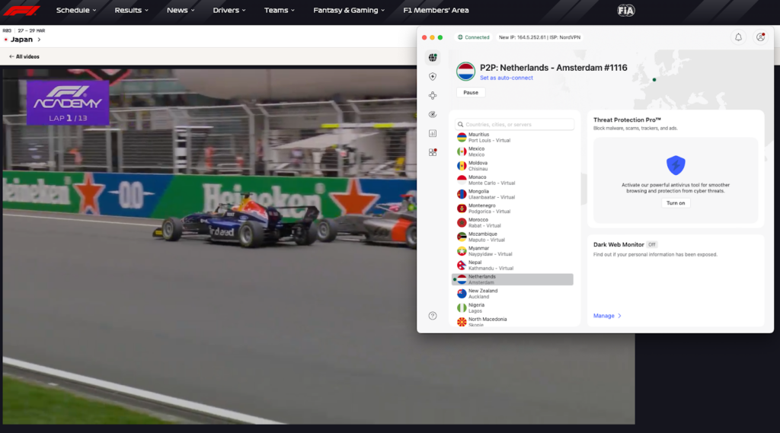The height and width of the screenshot is (433, 780).
Task: Expand the Fantasy & Gaming menu
Action: 349,10
